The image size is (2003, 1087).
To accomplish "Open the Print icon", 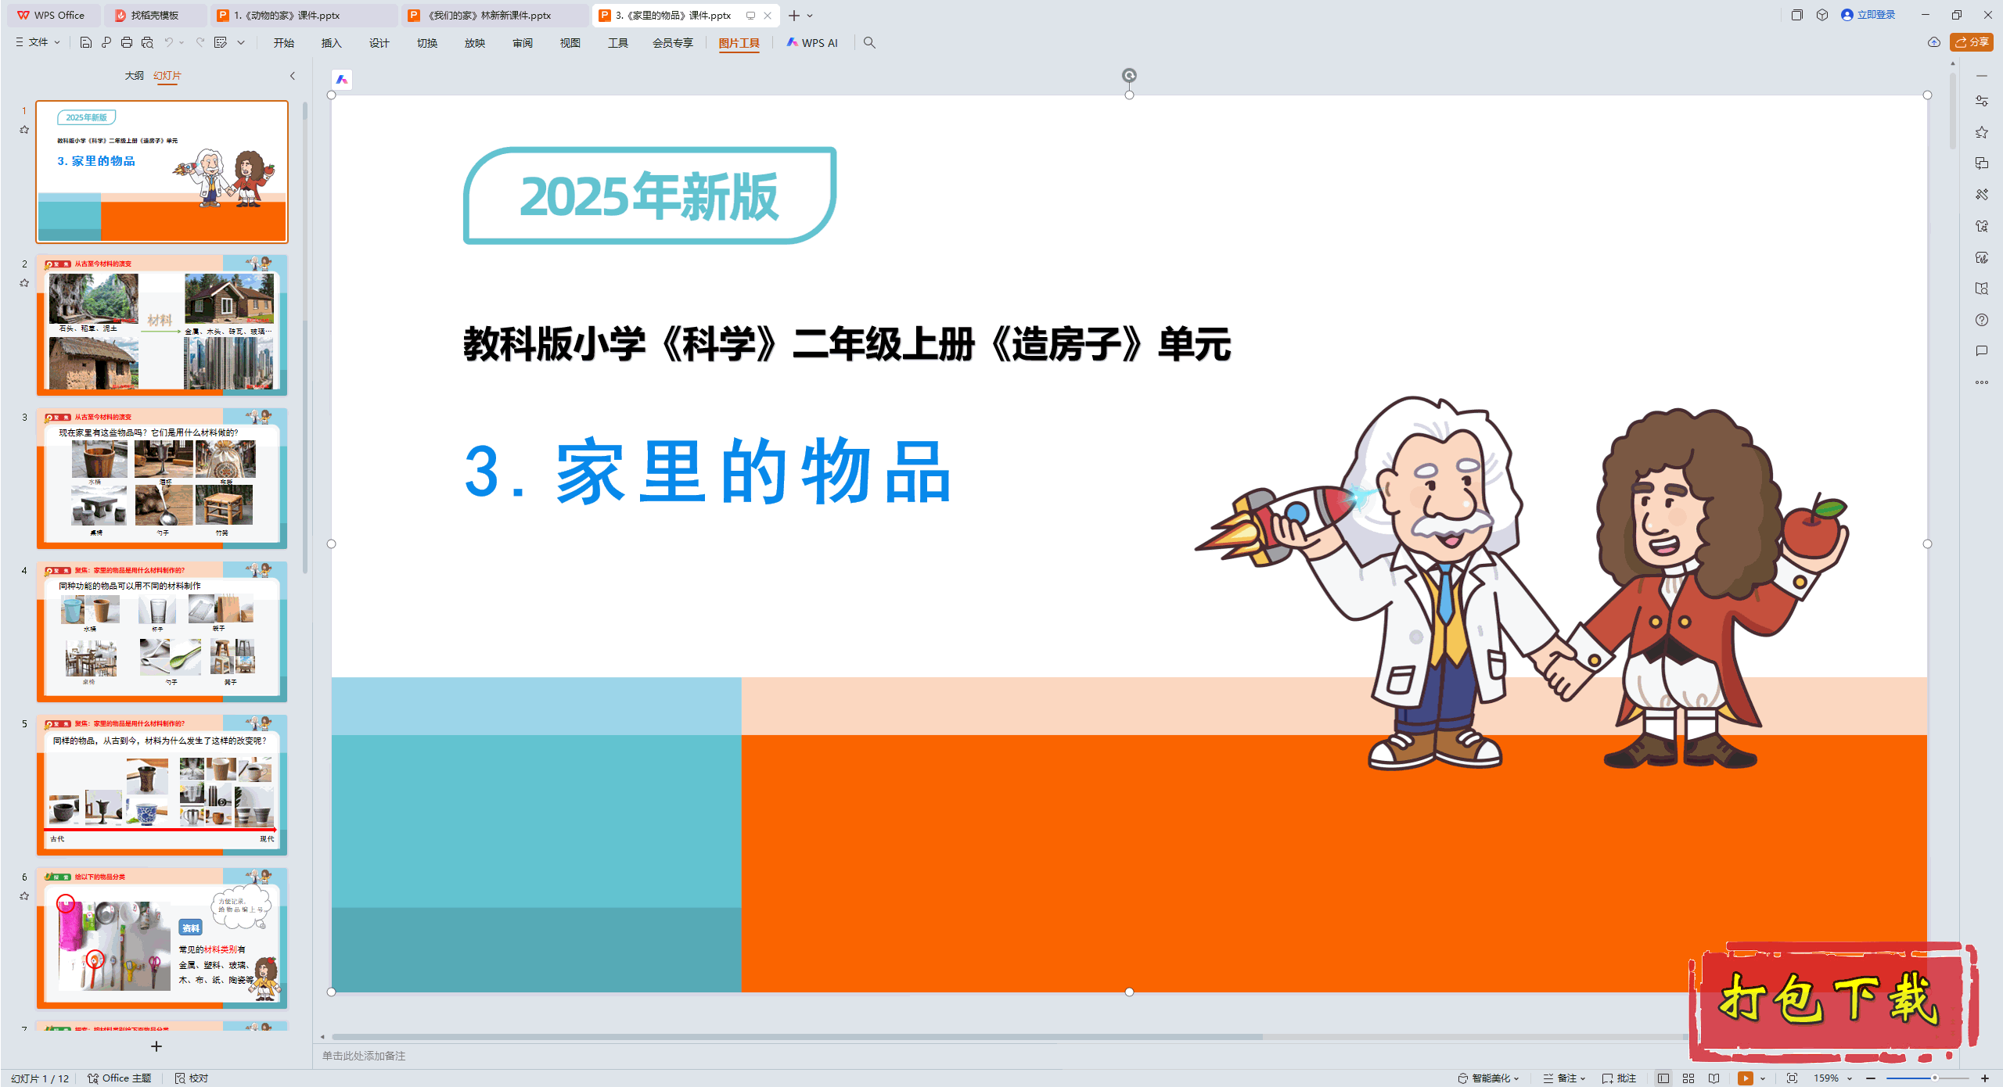I will 128,43.
